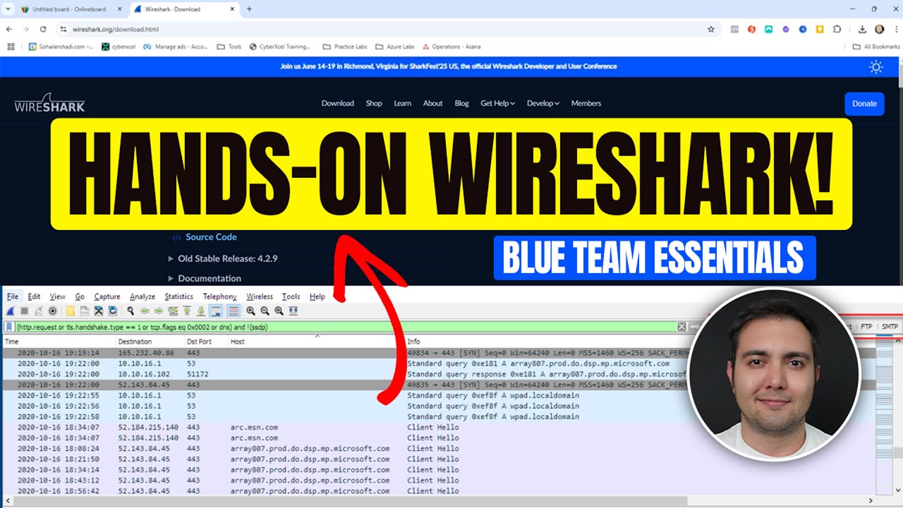903x508 pixels.
Task: Expand the Documentation section
Action: (x=205, y=278)
